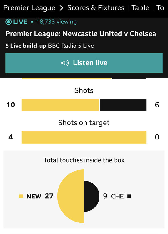Image resolution: width=168 pixels, height=234 pixels.
Task: Click the black CHE legend square
Action: (129, 196)
